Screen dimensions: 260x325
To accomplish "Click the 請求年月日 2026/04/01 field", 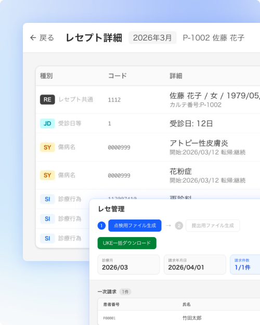I will point(195,265).
